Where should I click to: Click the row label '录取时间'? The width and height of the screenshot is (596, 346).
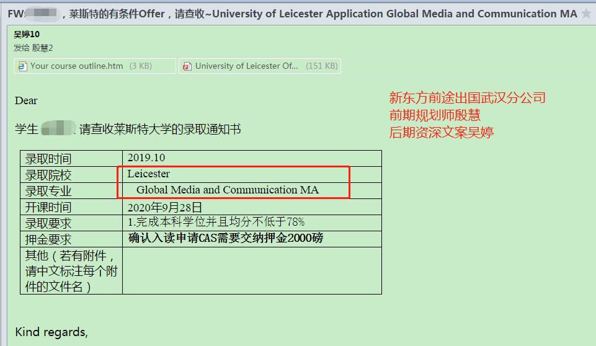(x=48, y=159)
